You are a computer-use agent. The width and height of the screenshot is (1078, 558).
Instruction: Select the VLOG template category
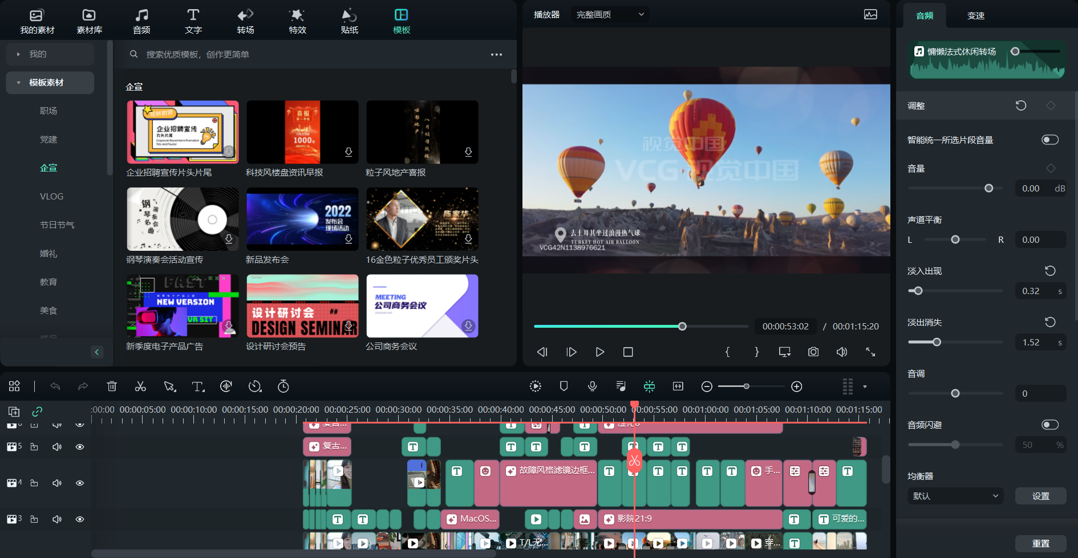tap(51, 196)
